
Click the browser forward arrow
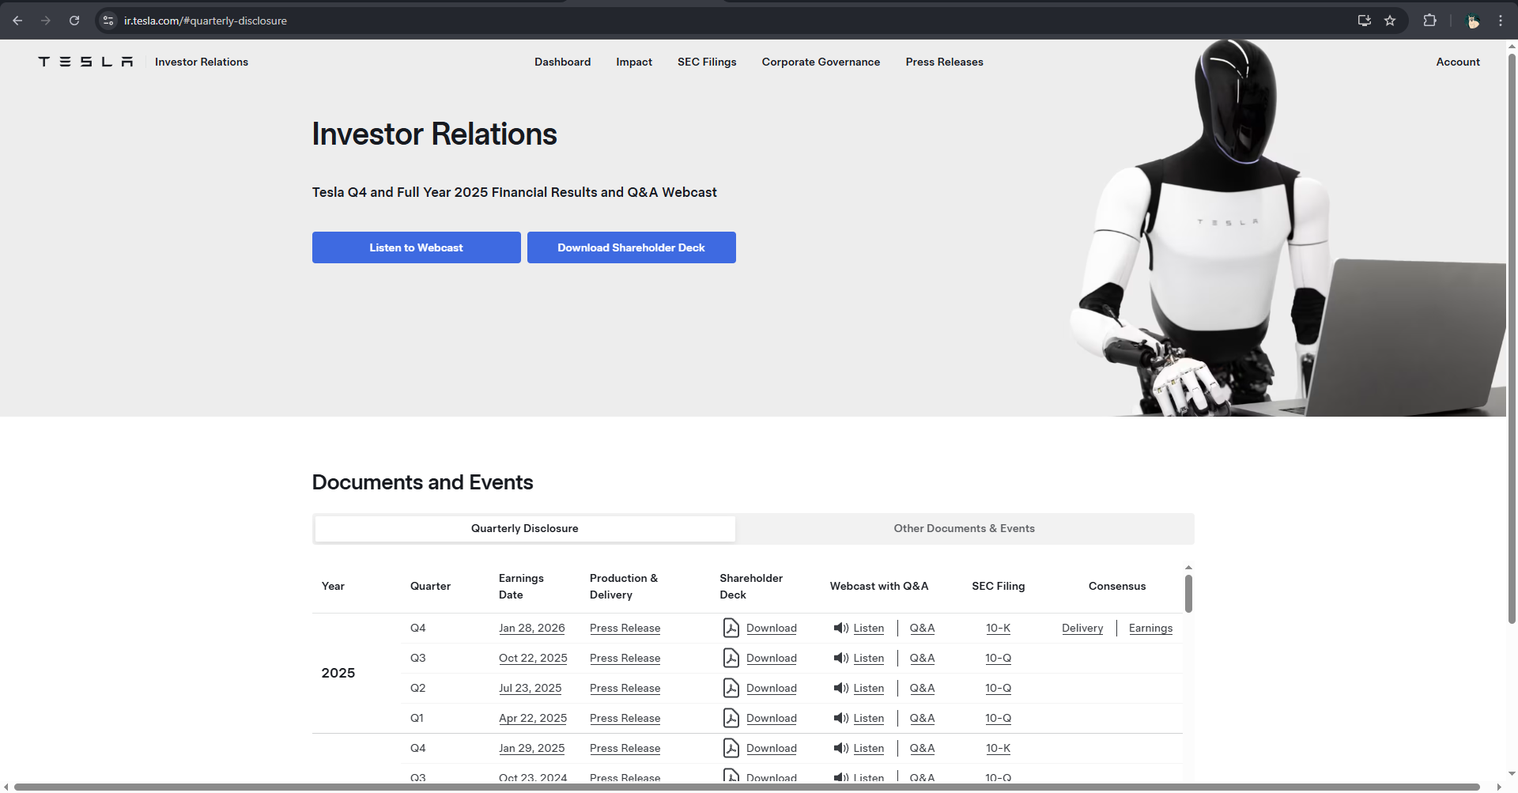point(46,21)
